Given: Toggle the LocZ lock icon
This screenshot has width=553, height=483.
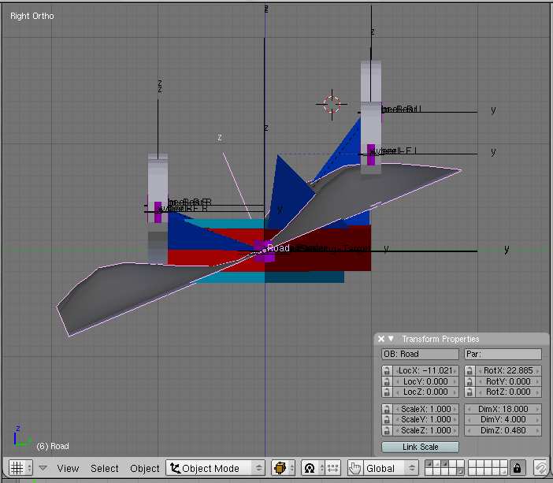Looking at the screenshot, I should (387, 392).
